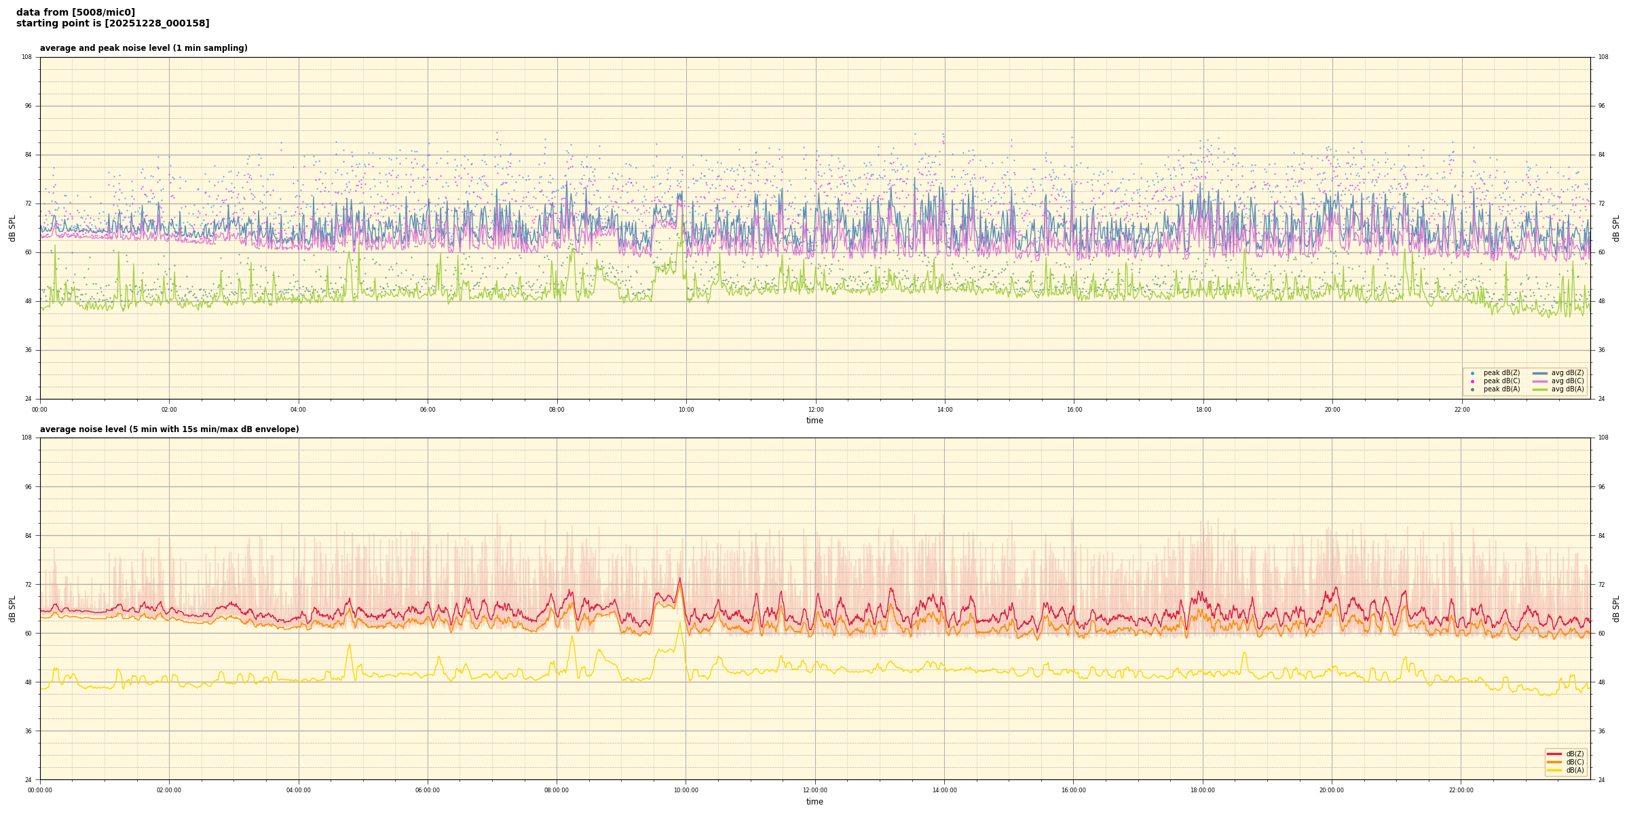Viewport: 1629px width, 814px height.
Task: Click the 'time' label under top chart
Action: pyautogui.click(x=814, y=421)
